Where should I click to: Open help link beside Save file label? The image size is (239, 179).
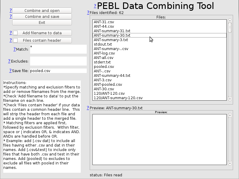pos(10,71)
